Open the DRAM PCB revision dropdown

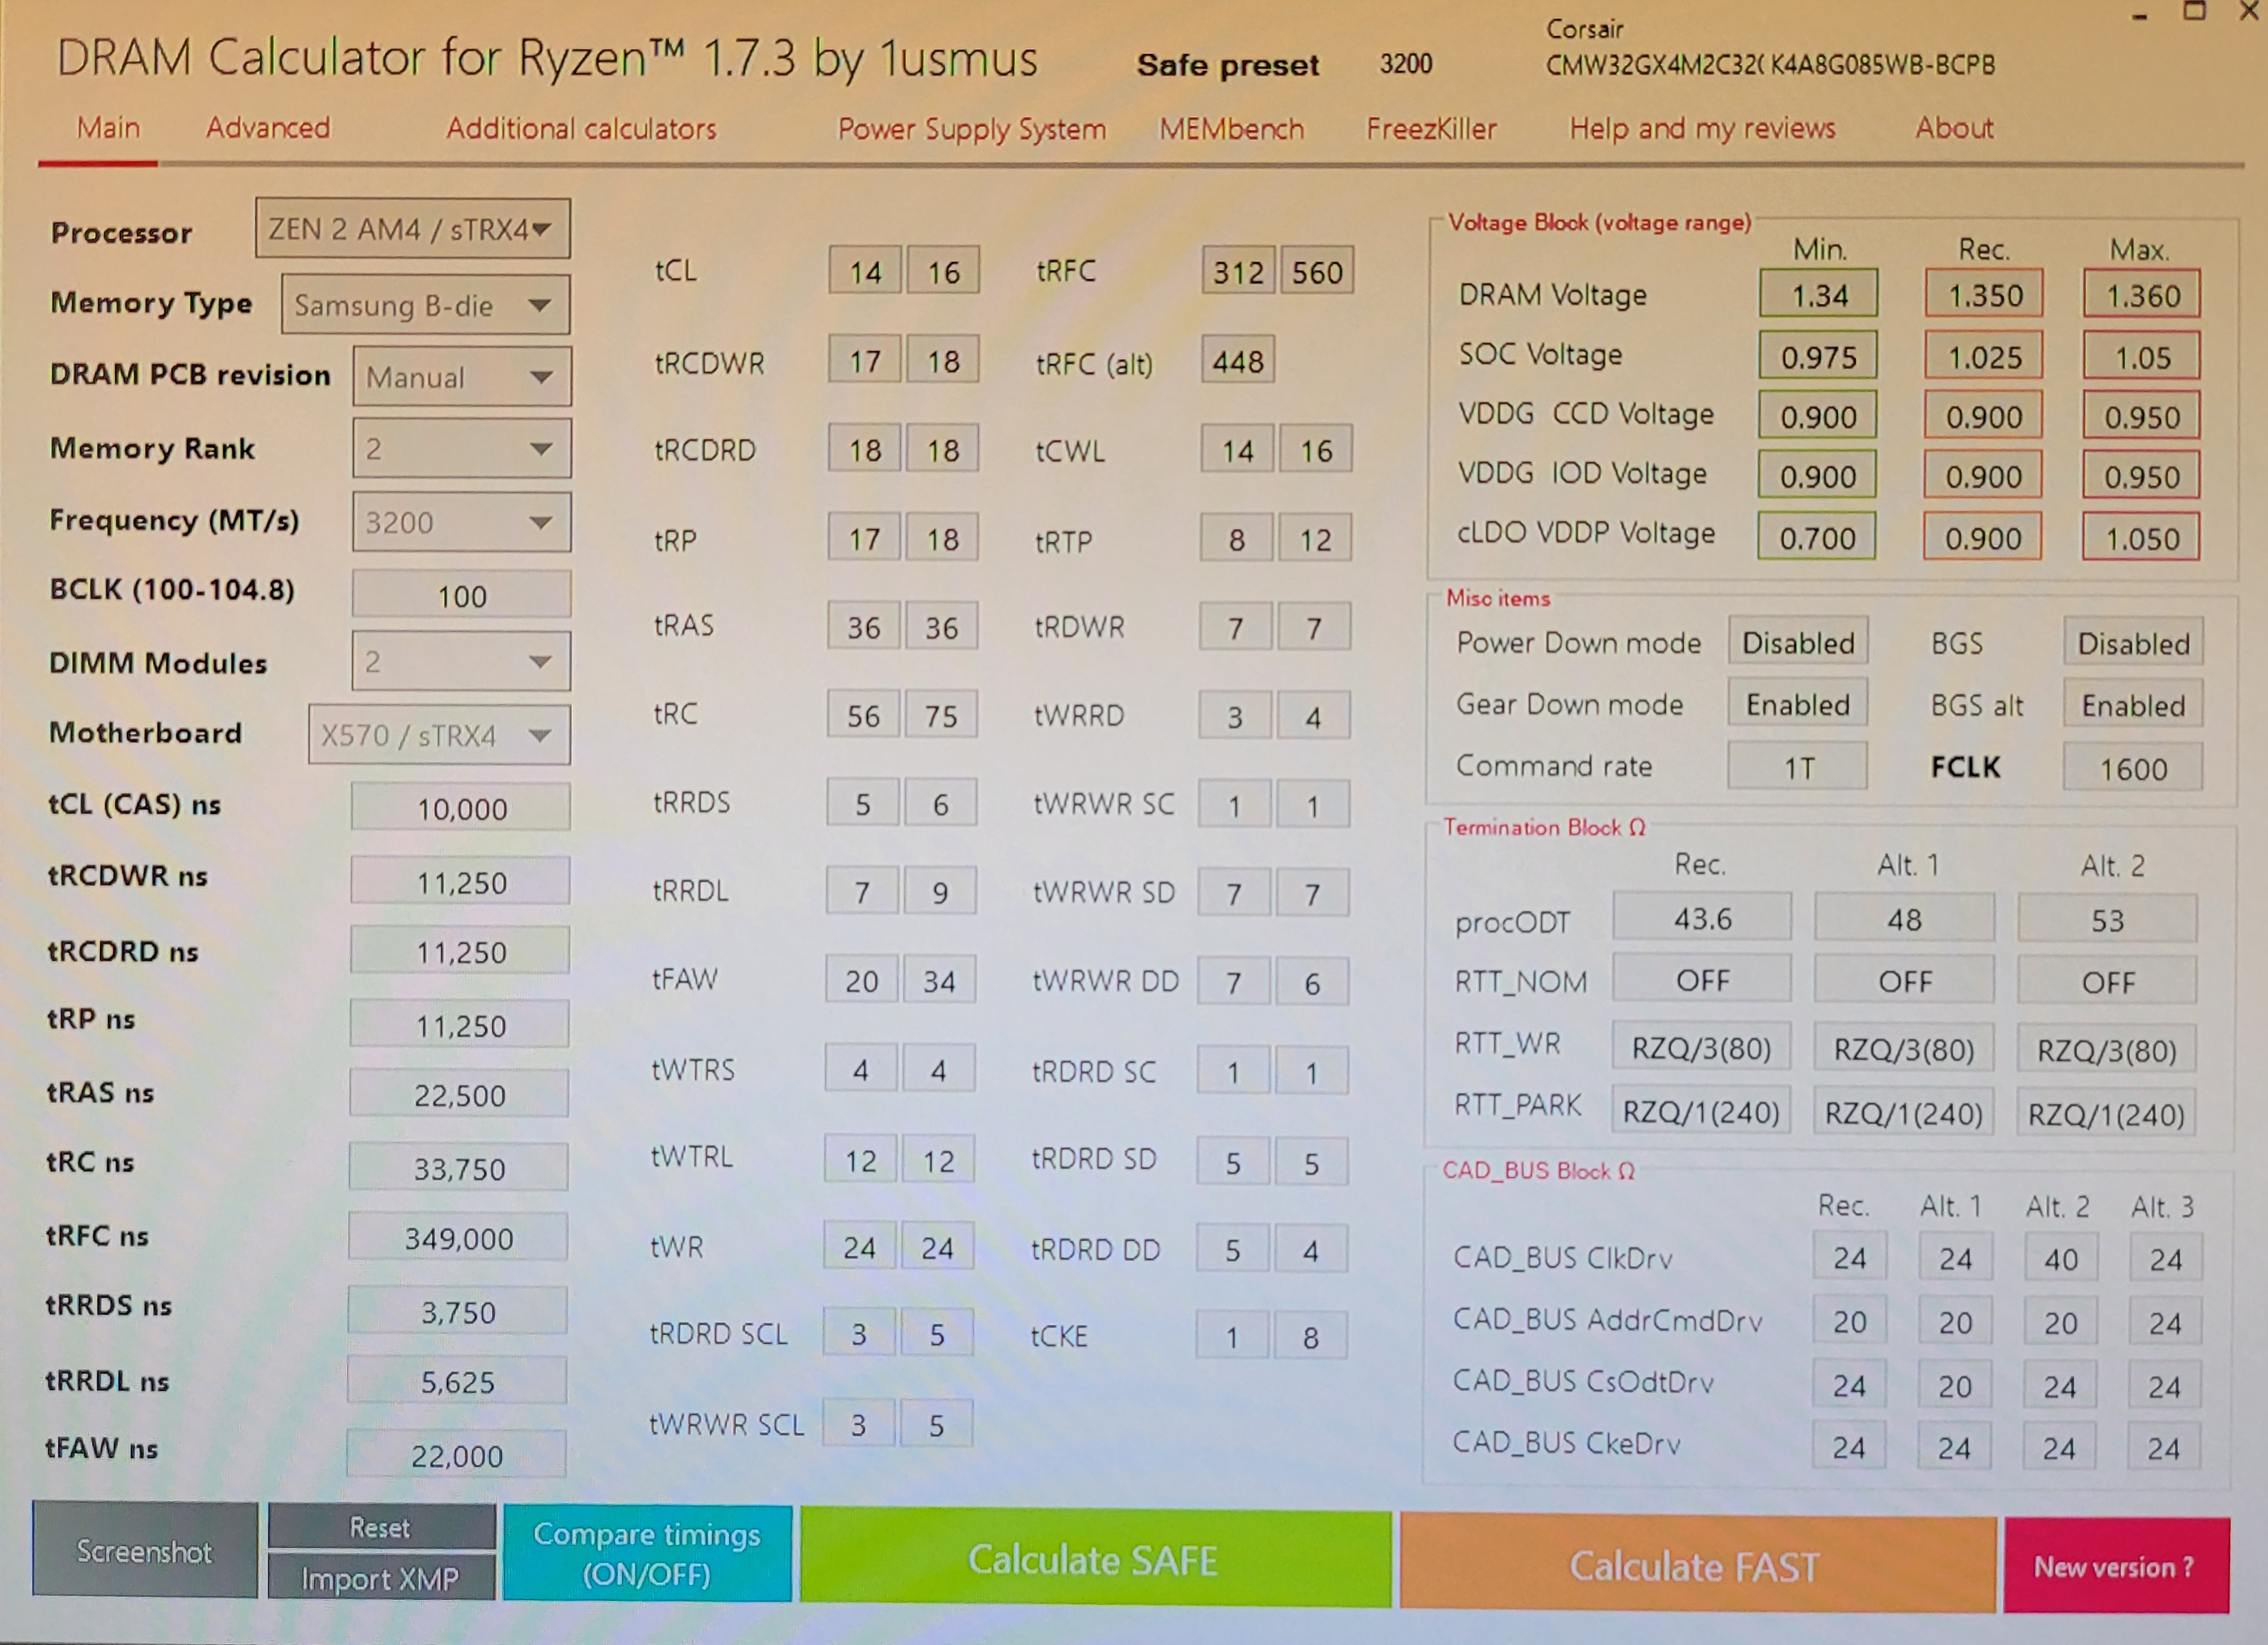point(461,377)
